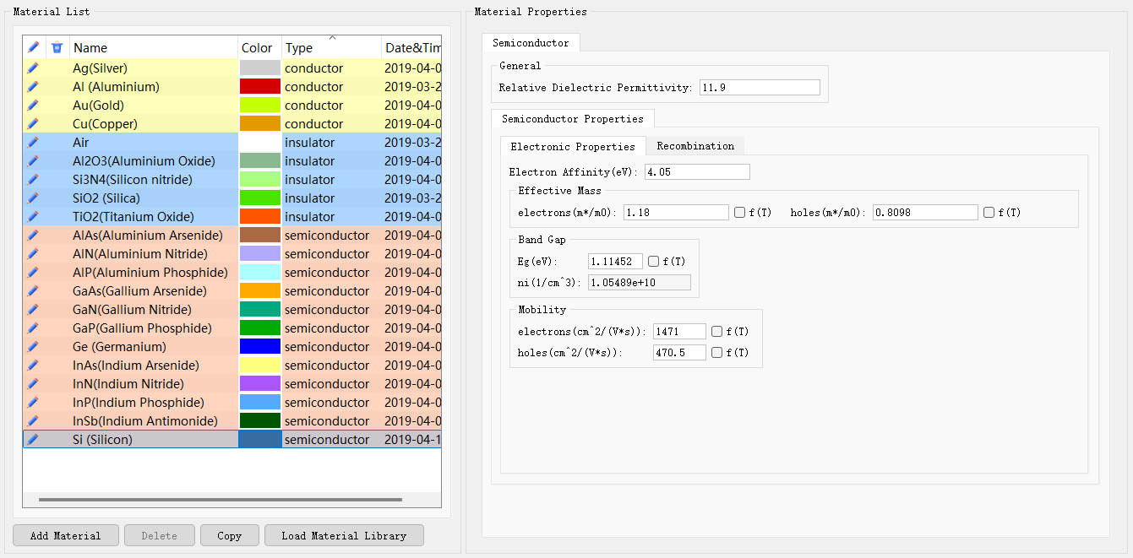The width and height of the screenshot is (1133, 558).
Task: Click the Copy button
Action: click(x=229, y=535)
